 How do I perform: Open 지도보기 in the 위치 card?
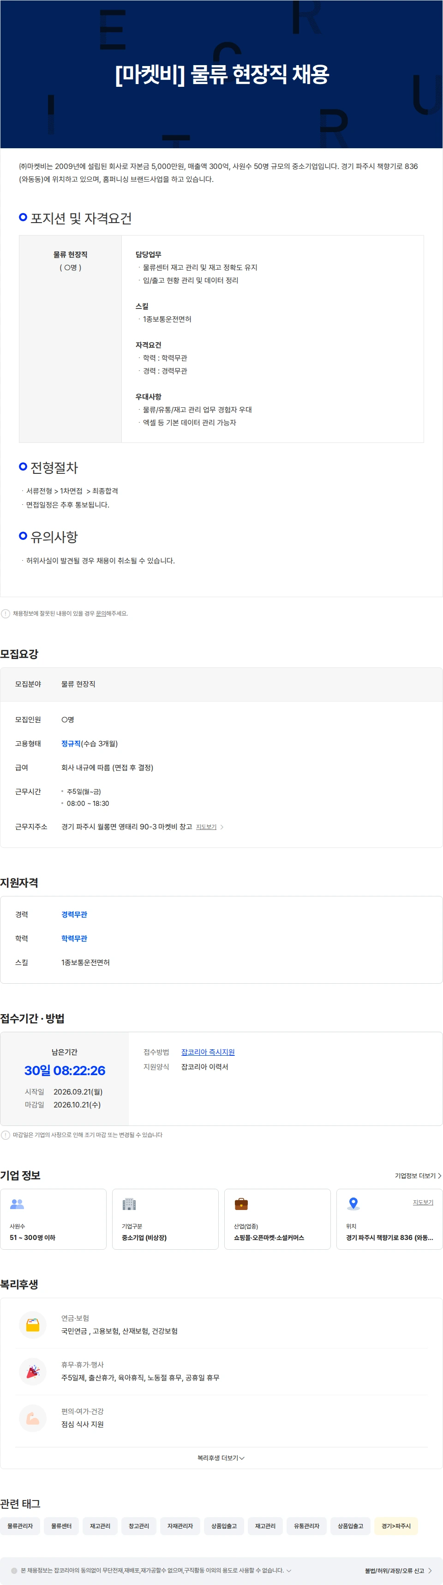[x=423, y=1202]
